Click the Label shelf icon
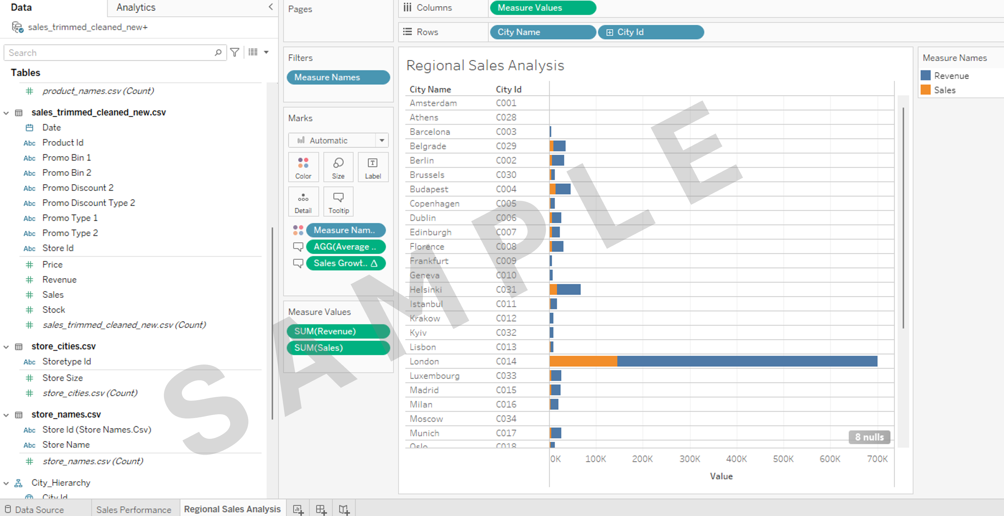The image size is (1004, 516). click(x=373, y=167)
